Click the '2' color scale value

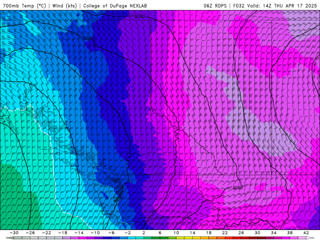[x=144, y=233]
